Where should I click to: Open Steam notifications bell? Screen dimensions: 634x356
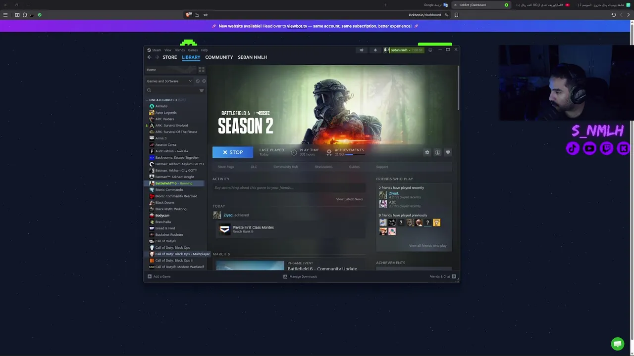(x=375, y=50)
